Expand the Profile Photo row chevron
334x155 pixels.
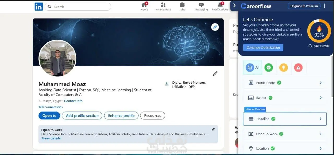click(321, 83)
